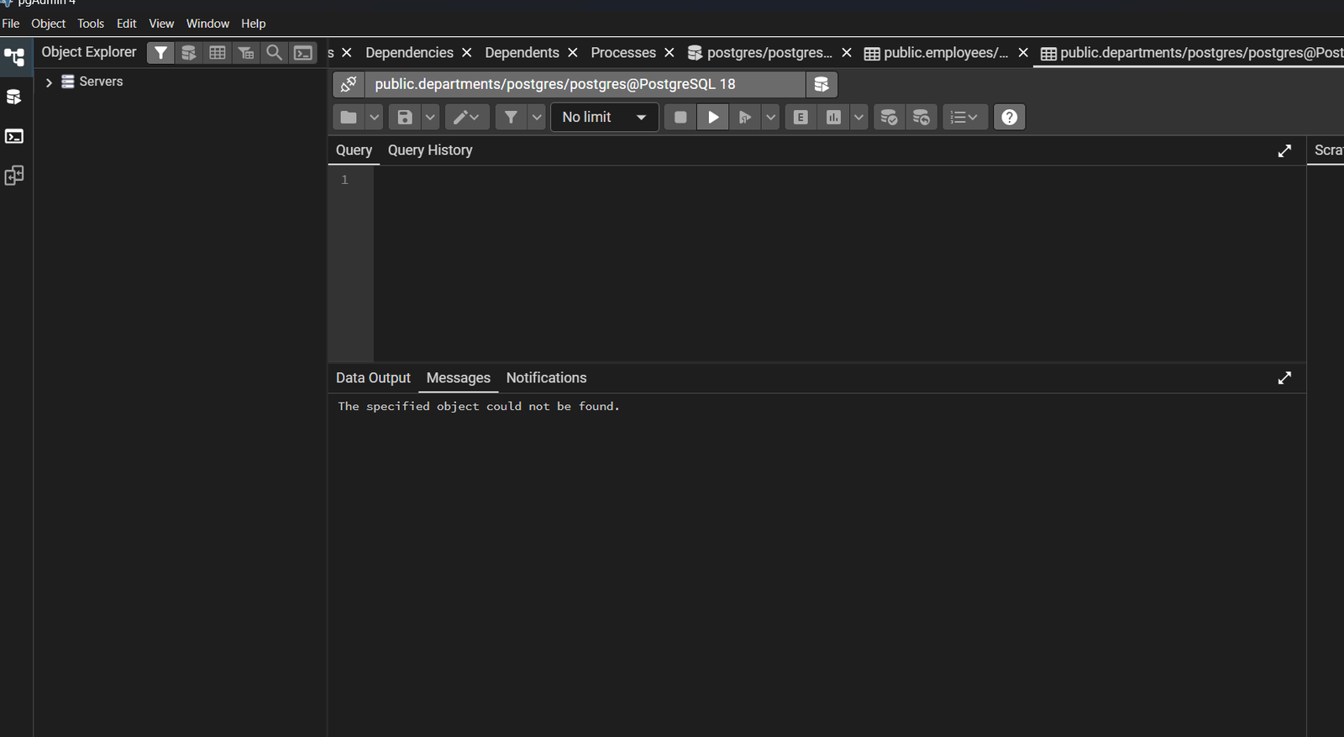Image resolution: width=1344 pixels, height=737 pixels.
Task: Click the Explain (E) button
Action: coord(801,117)
